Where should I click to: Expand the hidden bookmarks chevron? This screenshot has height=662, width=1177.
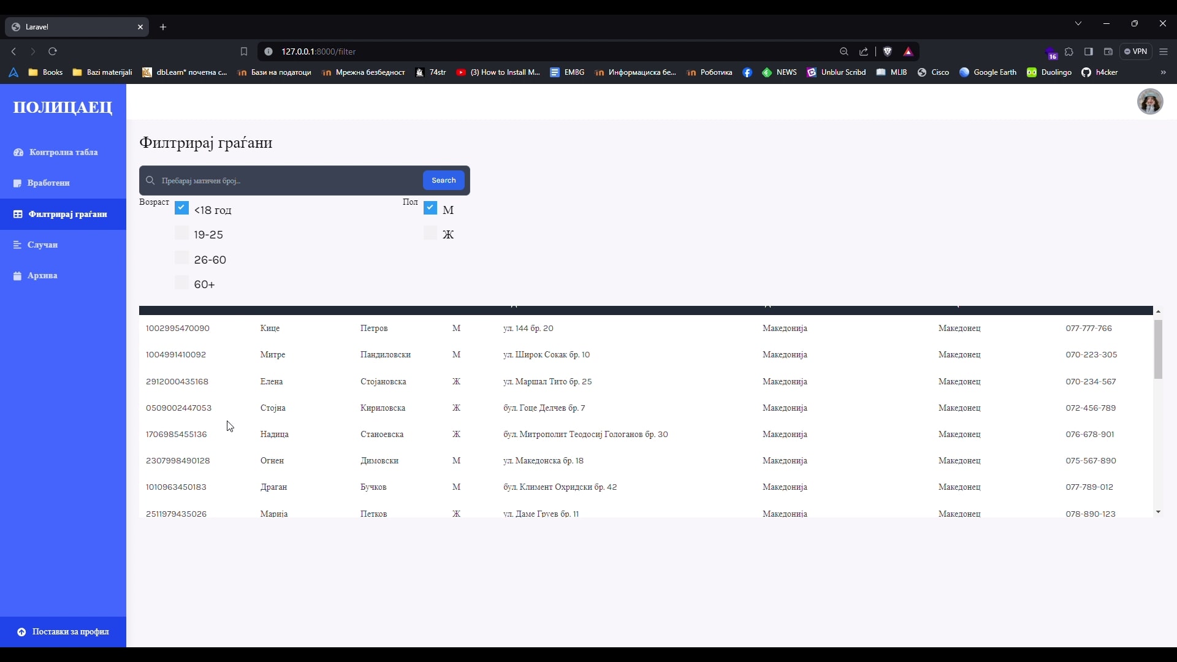click(x=1163, y=72)
